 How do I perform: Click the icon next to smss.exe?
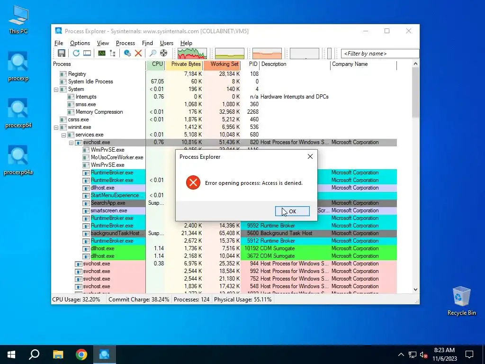(71, 104)
